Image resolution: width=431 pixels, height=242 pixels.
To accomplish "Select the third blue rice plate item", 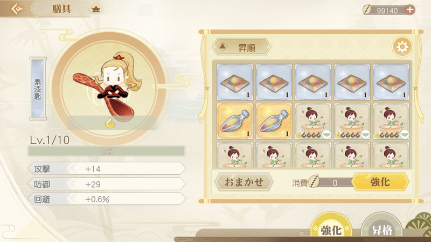I will 313,82.
